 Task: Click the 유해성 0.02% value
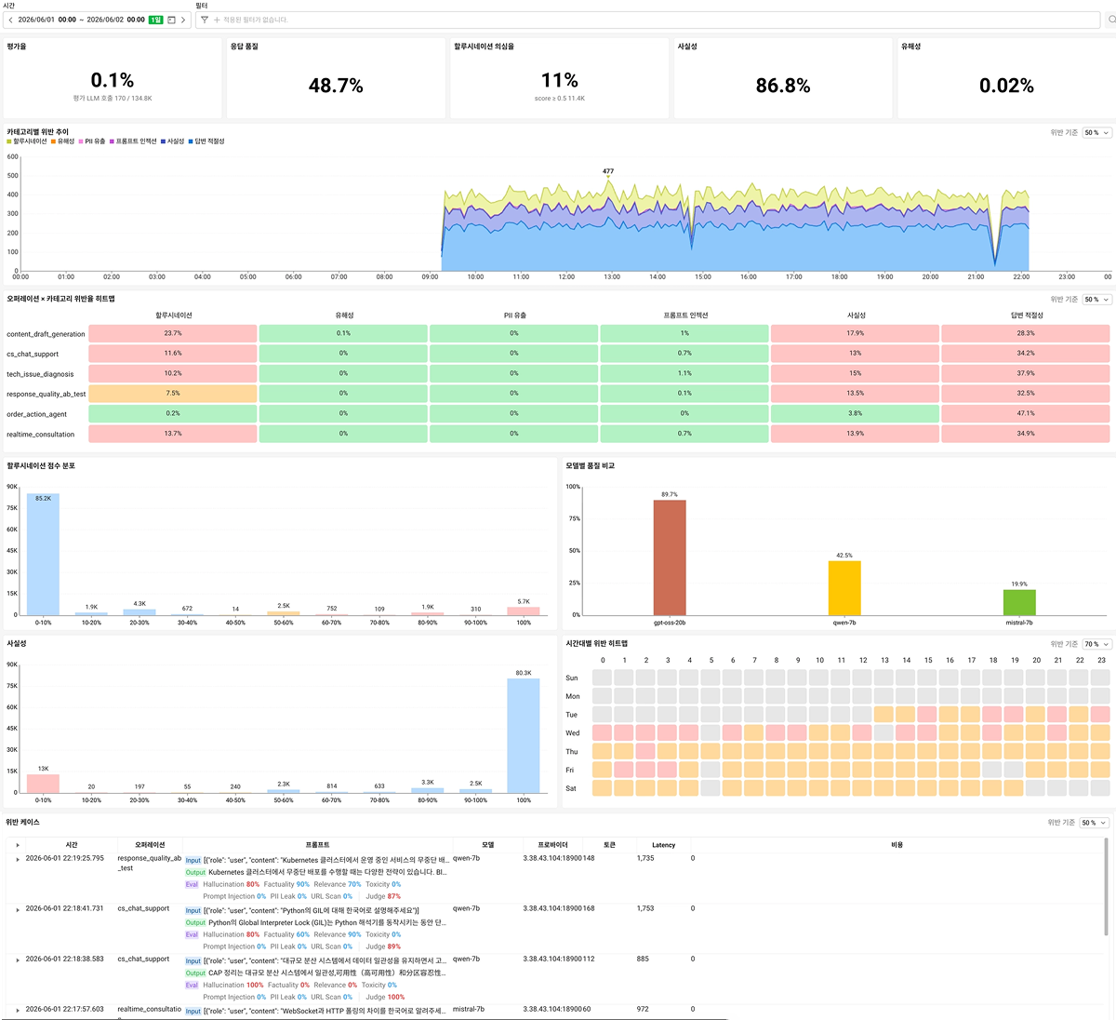[1006, 86]
